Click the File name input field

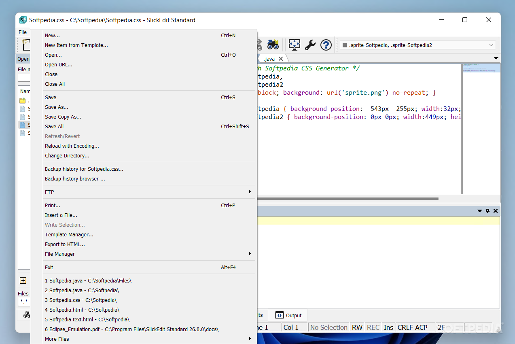tap(24, 77)
